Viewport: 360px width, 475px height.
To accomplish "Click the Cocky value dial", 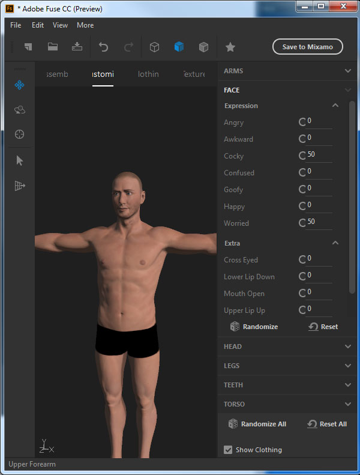I will pos(302,156).
